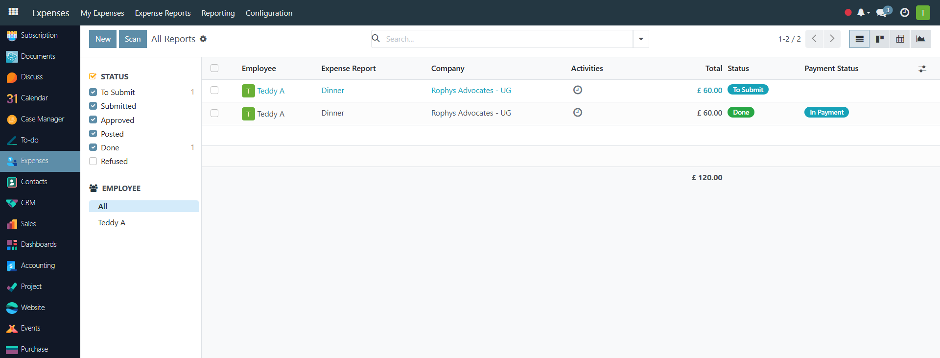This screenshot has height=358, width=940.
Task: Switch to kanban view
Action: (880, 39)
